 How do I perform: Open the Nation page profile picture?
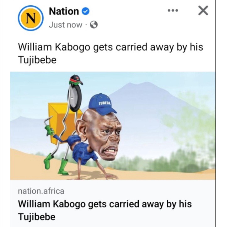click(31, 18)
